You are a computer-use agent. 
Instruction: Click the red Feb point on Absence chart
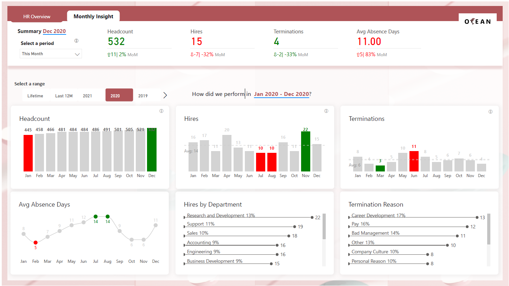click(x=36, y=242)
